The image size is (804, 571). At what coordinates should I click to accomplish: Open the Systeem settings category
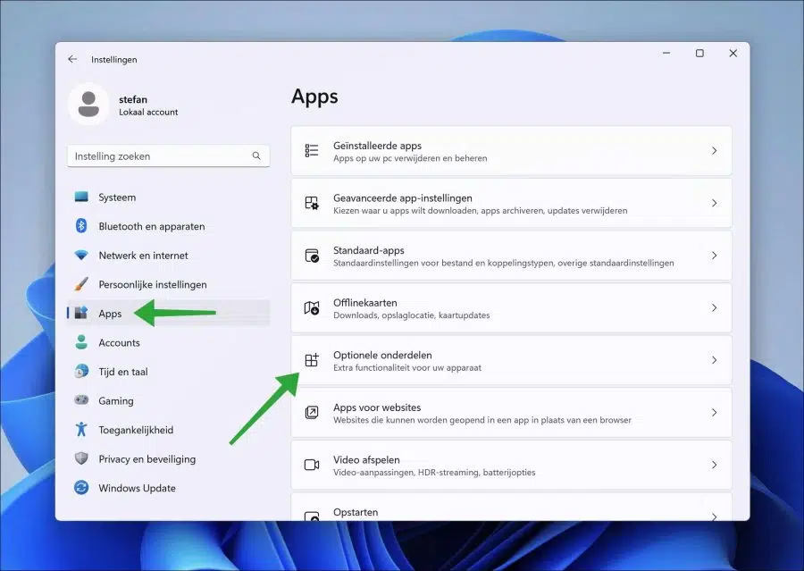click(x=169, y=197)
